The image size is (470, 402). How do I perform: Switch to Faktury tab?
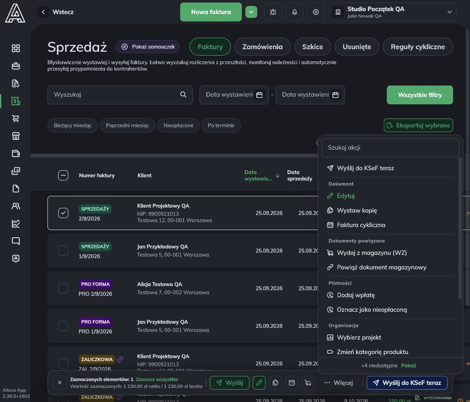[x=210, y=47]
